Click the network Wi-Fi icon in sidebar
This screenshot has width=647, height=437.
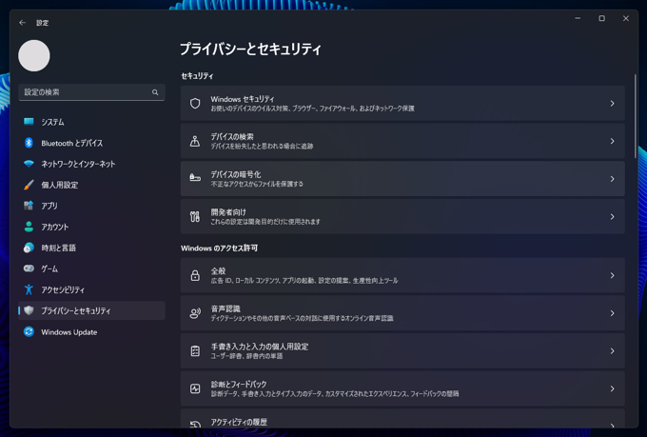coord(29,164)
